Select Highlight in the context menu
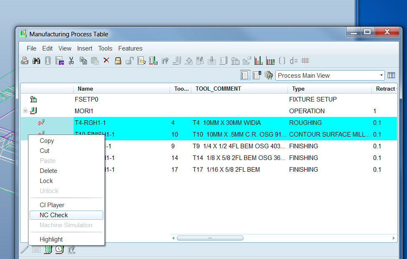 click(66, 239)
